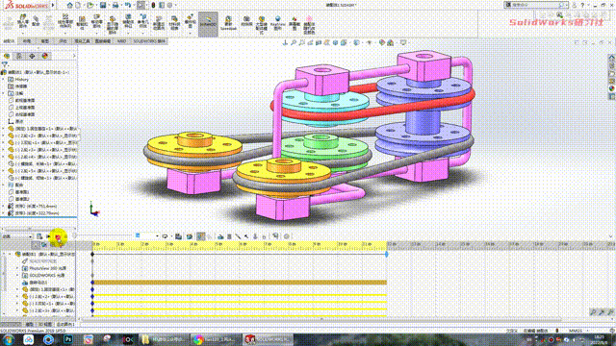Open dropdown arrow under Insert Components

(23, 33)
